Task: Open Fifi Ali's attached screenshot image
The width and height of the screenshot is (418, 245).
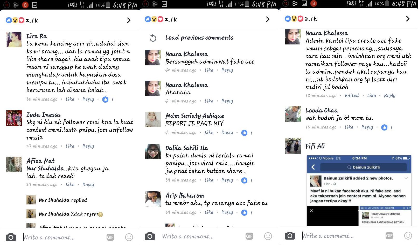Action: tap(359, 191)
